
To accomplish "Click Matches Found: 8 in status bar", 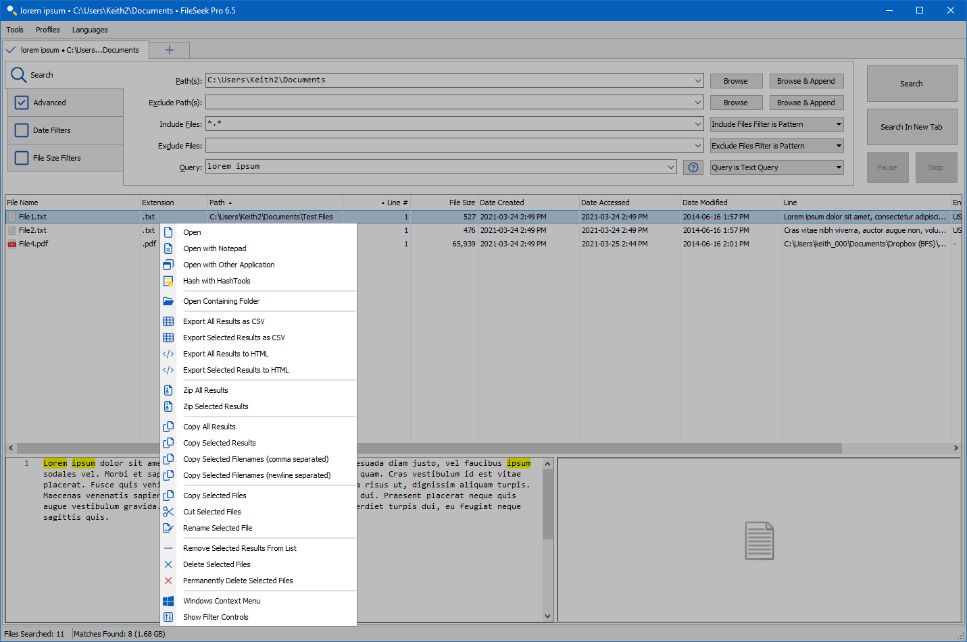I will coord(120,634).
